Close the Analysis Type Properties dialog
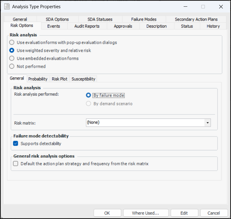Image resolution: width=231 pixels, height=219 pixels. pyautogui.click(x=221, y=6)
